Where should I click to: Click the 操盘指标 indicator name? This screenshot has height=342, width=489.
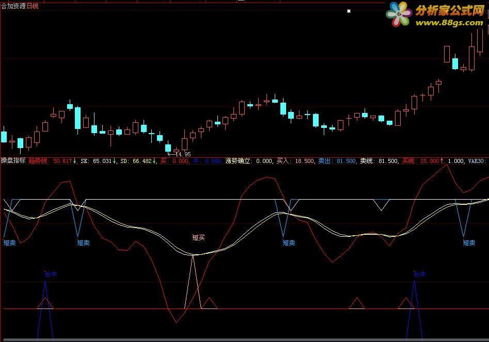[13, 160]
